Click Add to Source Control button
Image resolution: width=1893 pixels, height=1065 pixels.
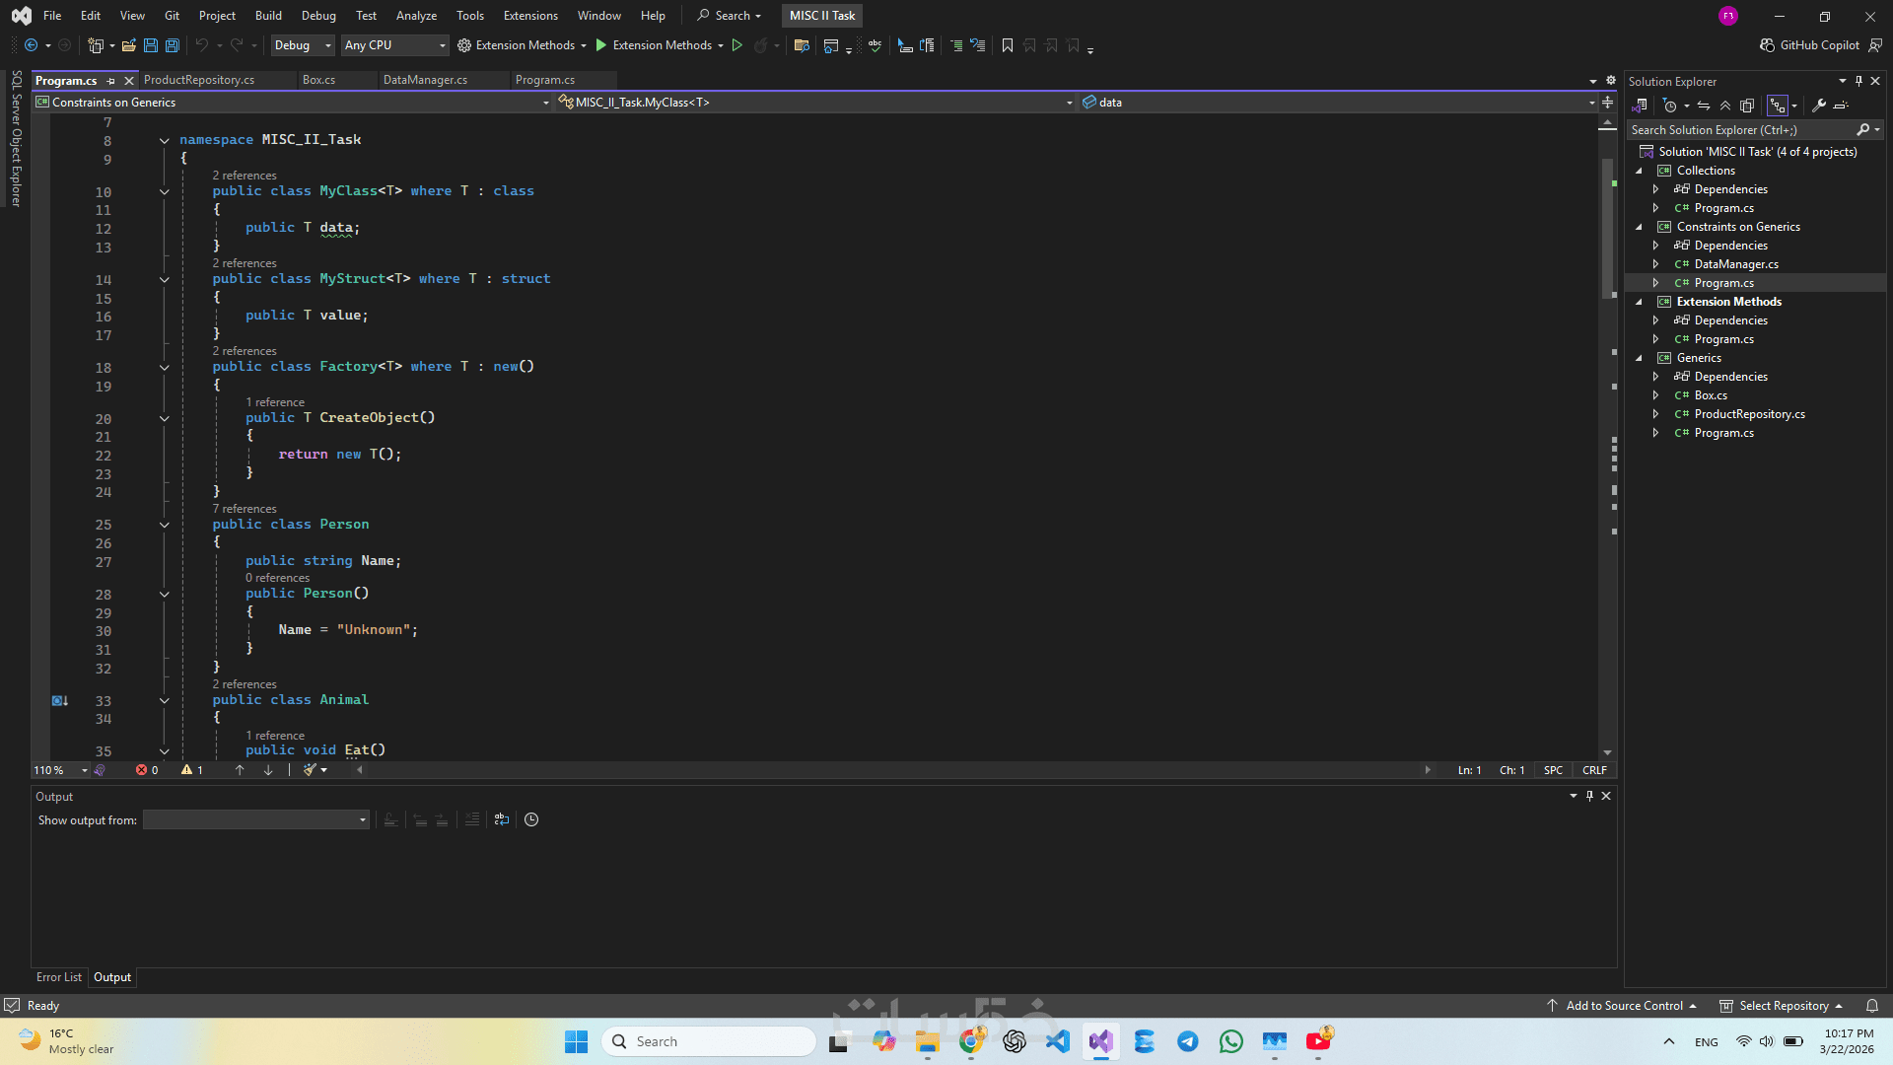tap(1624, 1006)
